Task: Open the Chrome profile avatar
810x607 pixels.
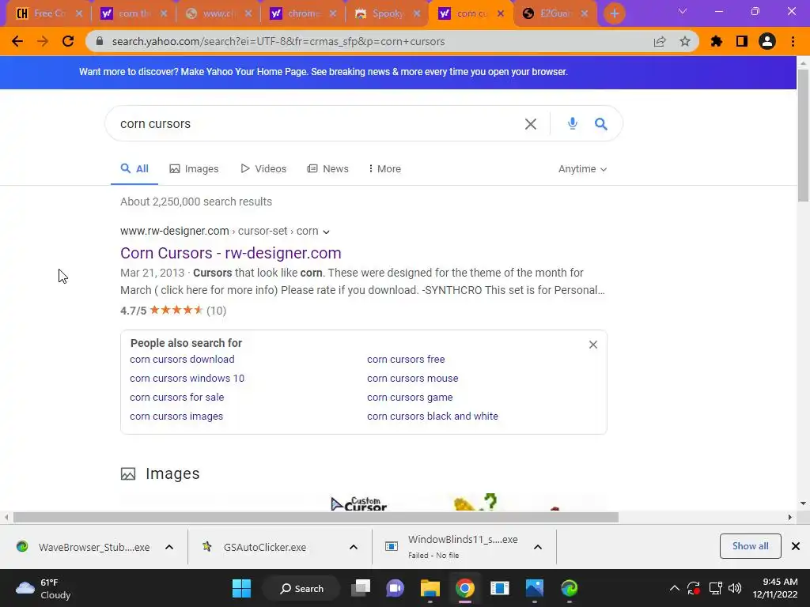Action: pos(767,41)
